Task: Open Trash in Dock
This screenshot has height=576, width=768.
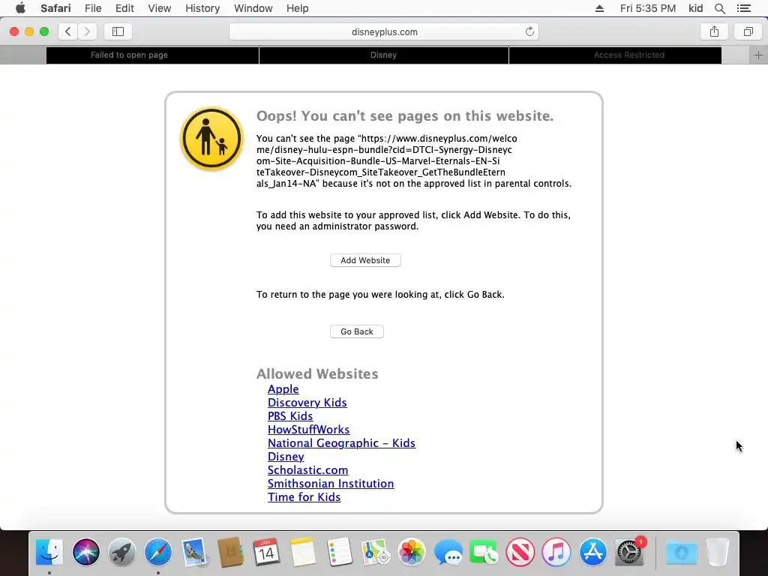Action: click(x=718, y=552)
